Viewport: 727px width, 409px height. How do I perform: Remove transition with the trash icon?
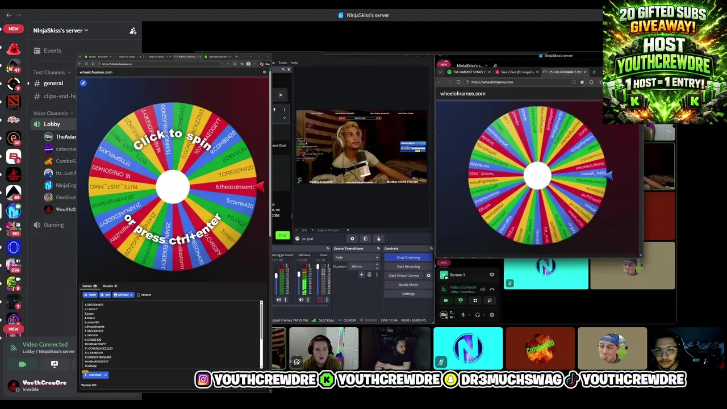(x=369, y=274)
